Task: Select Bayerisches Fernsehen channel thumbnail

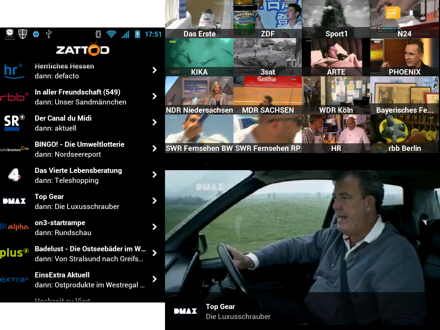Action: (x=405, y=95)
